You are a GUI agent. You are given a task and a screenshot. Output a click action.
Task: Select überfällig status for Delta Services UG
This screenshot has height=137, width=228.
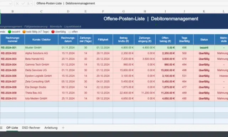pos(204,70)
